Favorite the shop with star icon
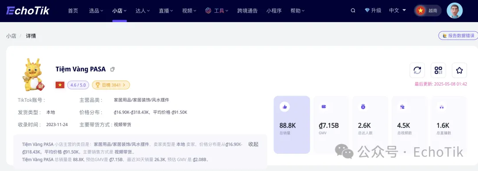 coord(459,71)
